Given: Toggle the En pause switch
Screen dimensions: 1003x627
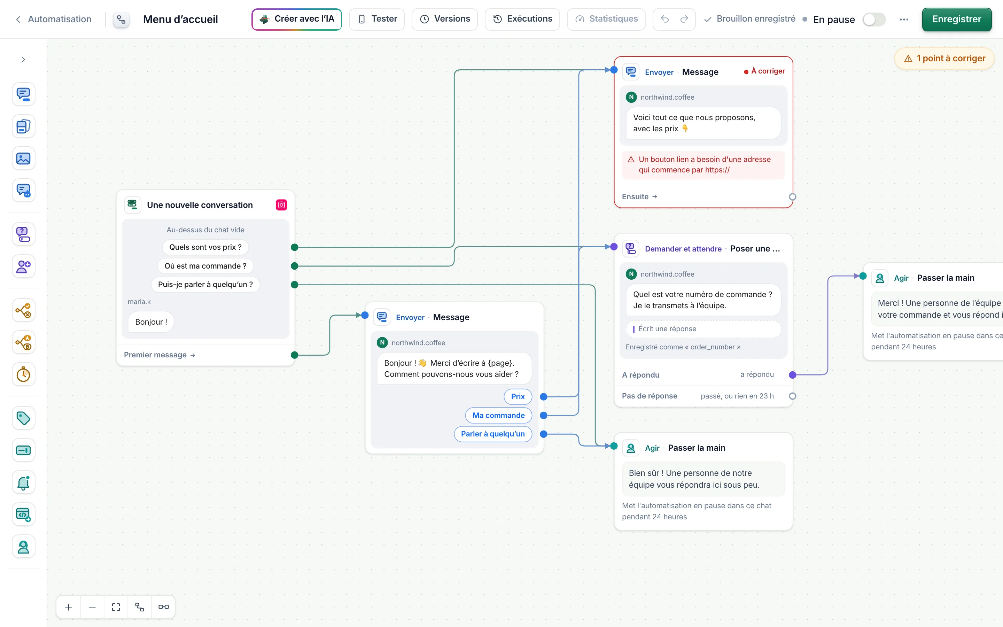Looking at the screenshot, I should [x=874, y=20].
